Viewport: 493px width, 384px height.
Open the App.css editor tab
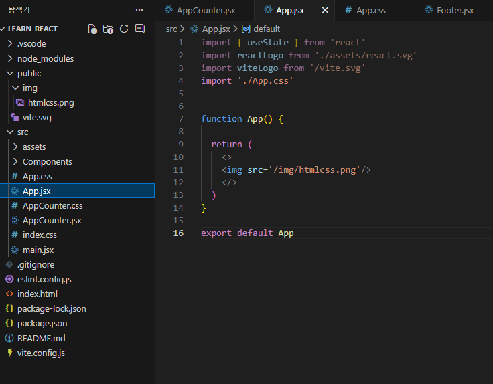pyautogui.click(x=370, y=10)
